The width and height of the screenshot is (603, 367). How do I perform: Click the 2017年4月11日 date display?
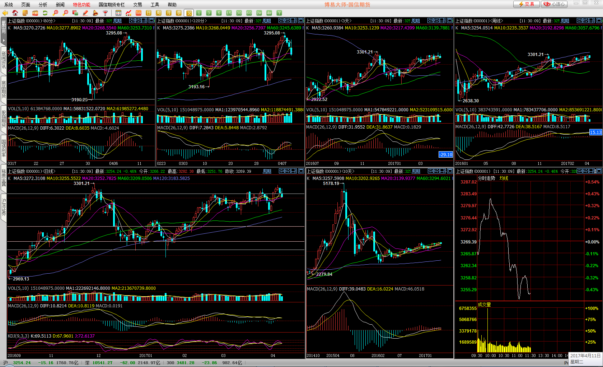pyautogui.click(x=585, y=356)
